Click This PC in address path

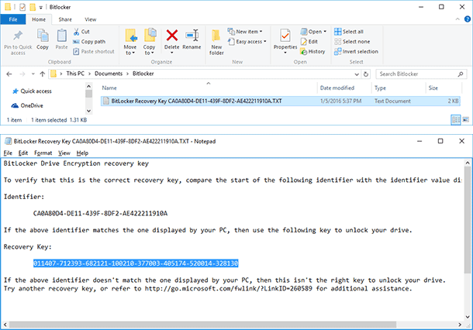(x=75, y=74)
